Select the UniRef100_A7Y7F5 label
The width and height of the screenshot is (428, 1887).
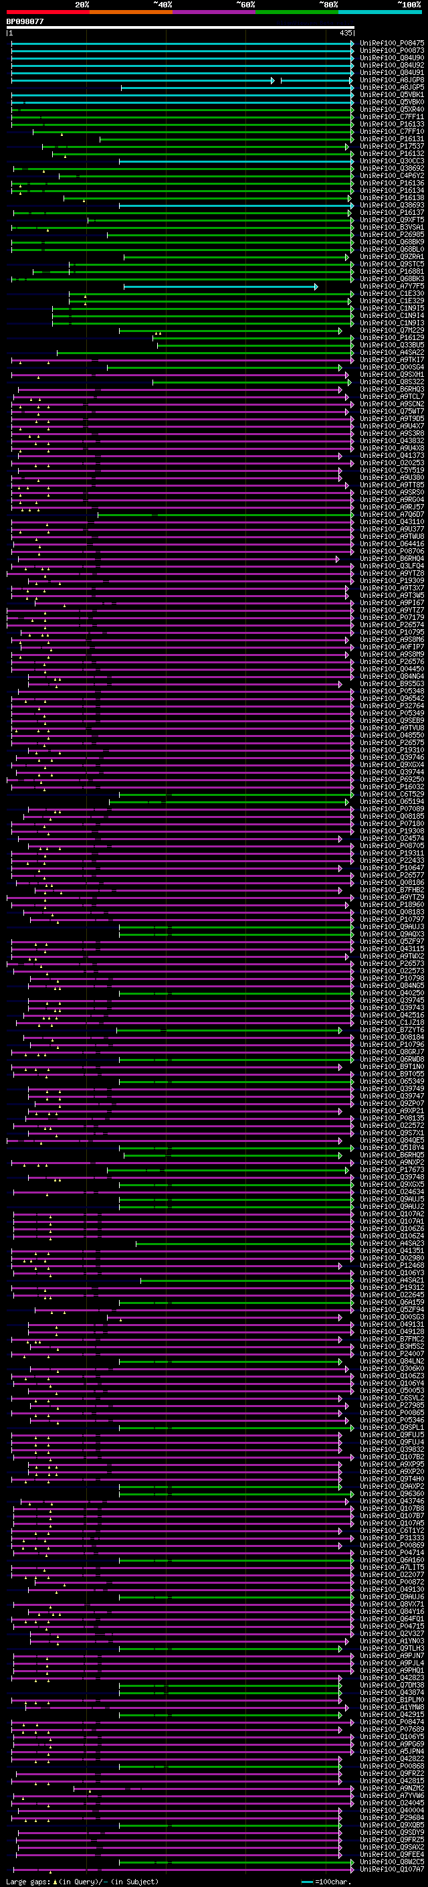click(392, 286)
